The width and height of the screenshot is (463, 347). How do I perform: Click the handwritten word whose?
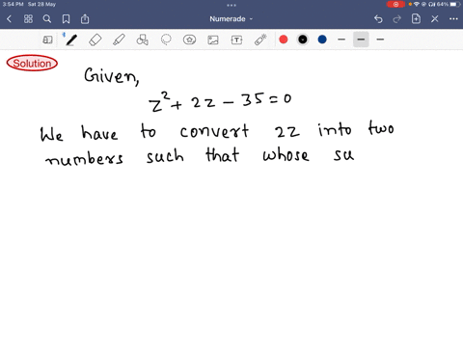pos(286,154)
